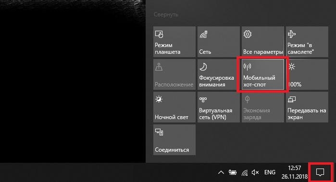Toggle Экономия заряда battery saver
The width and height of the screenshot is (336, 182).
point(263,107)
